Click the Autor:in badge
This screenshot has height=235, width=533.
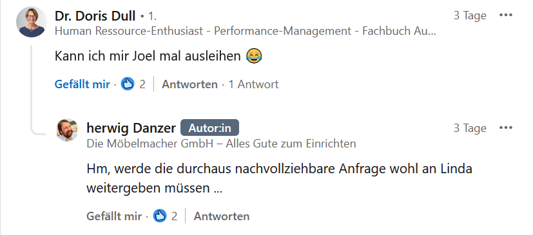[209, 128]
